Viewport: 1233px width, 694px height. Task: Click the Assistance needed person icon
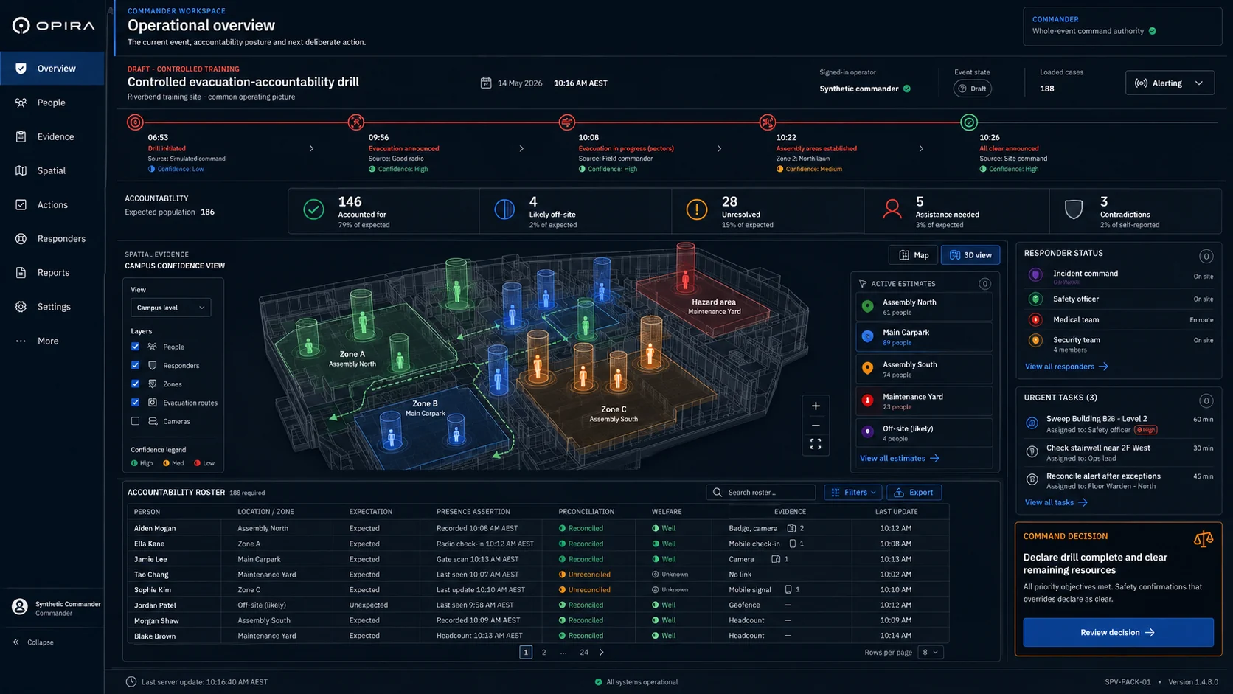[892, 210]
